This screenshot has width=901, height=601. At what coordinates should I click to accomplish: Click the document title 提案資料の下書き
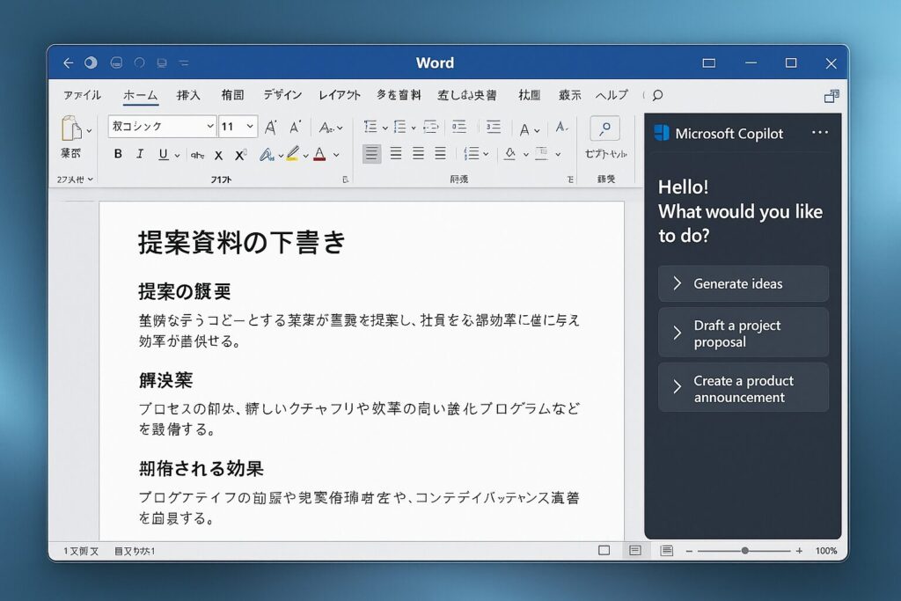[x=241, y=242]
